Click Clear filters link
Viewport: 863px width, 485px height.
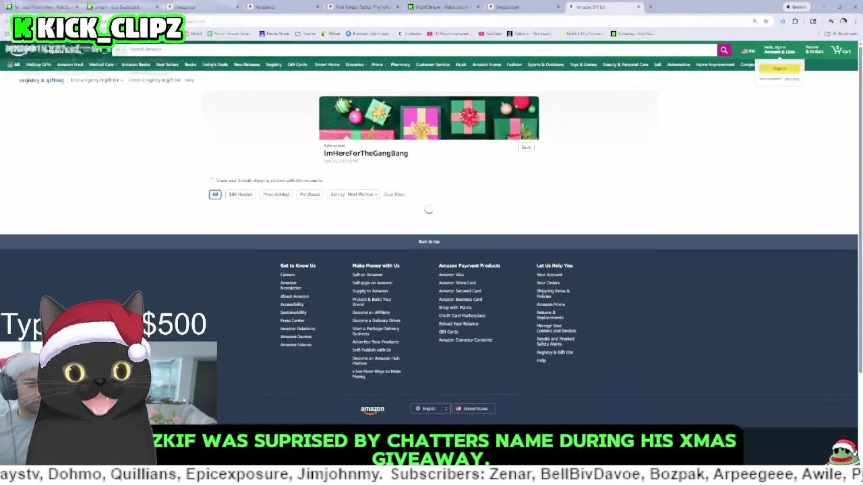point(394,194)
